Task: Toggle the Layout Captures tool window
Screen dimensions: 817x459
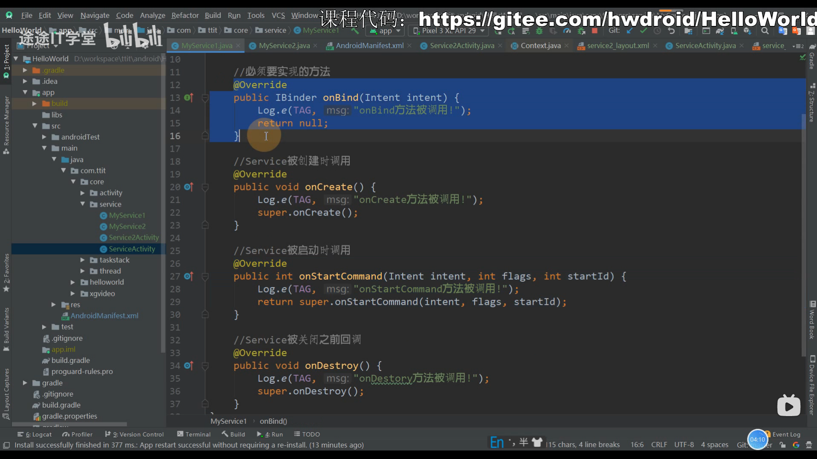Action: pyautogui.click(x=6, y=394)
